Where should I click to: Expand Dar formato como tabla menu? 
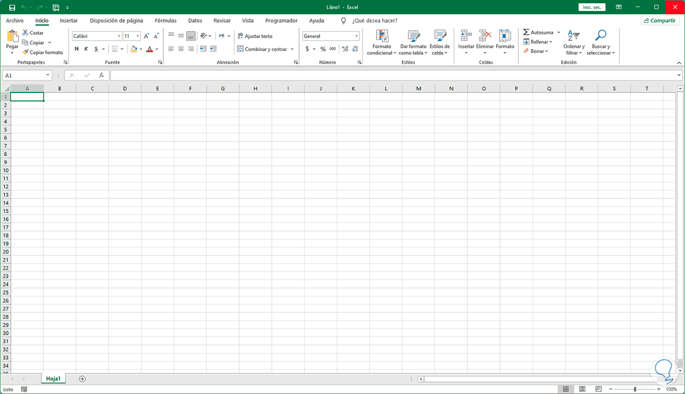[413, 42]
